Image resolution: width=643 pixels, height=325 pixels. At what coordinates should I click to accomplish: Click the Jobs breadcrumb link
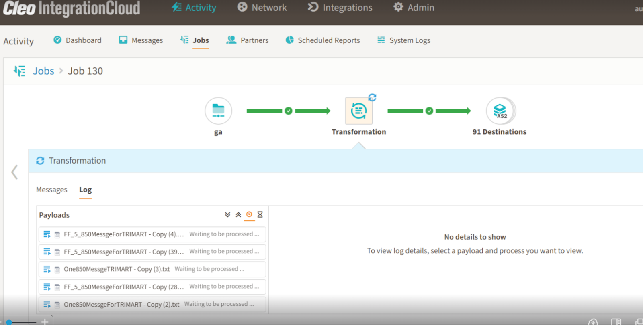coord(43,71)
